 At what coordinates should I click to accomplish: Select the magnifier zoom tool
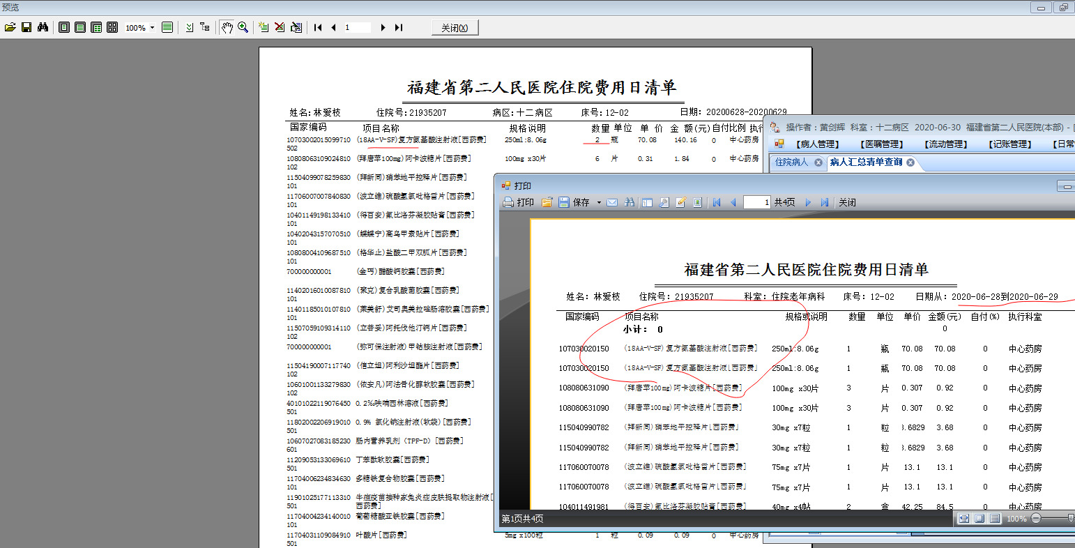pyautogui.click(x=243, y=27)
